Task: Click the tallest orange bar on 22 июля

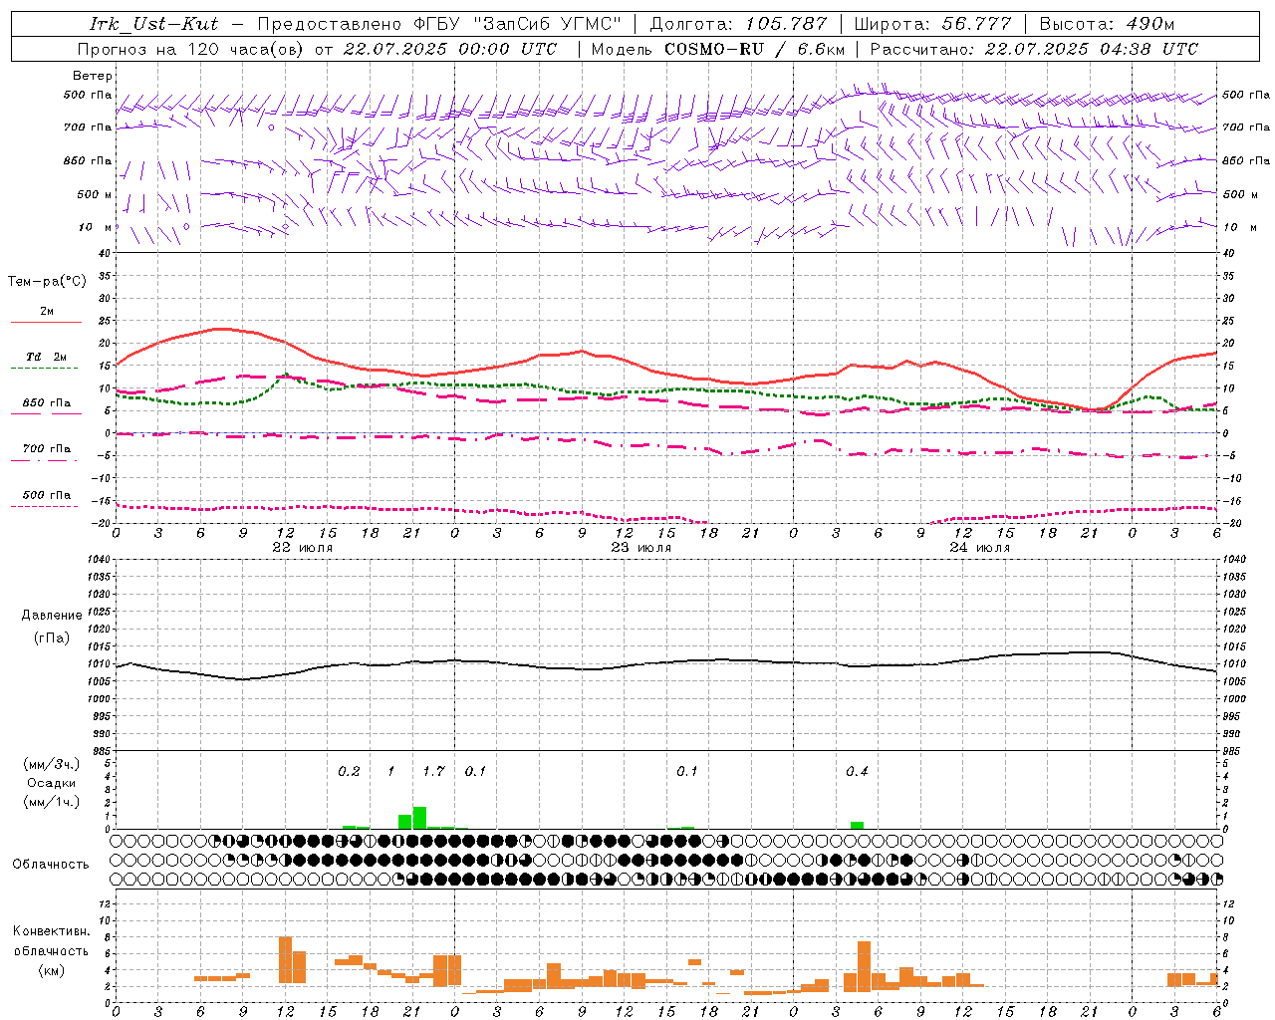Action: (x=285, y=960)
